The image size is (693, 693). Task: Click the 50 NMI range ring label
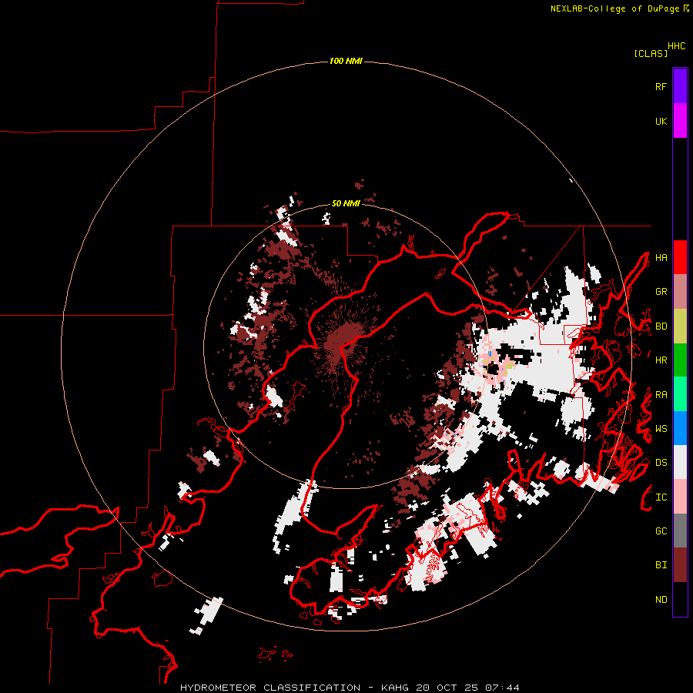pyautogui.click(x=346, y=203)
